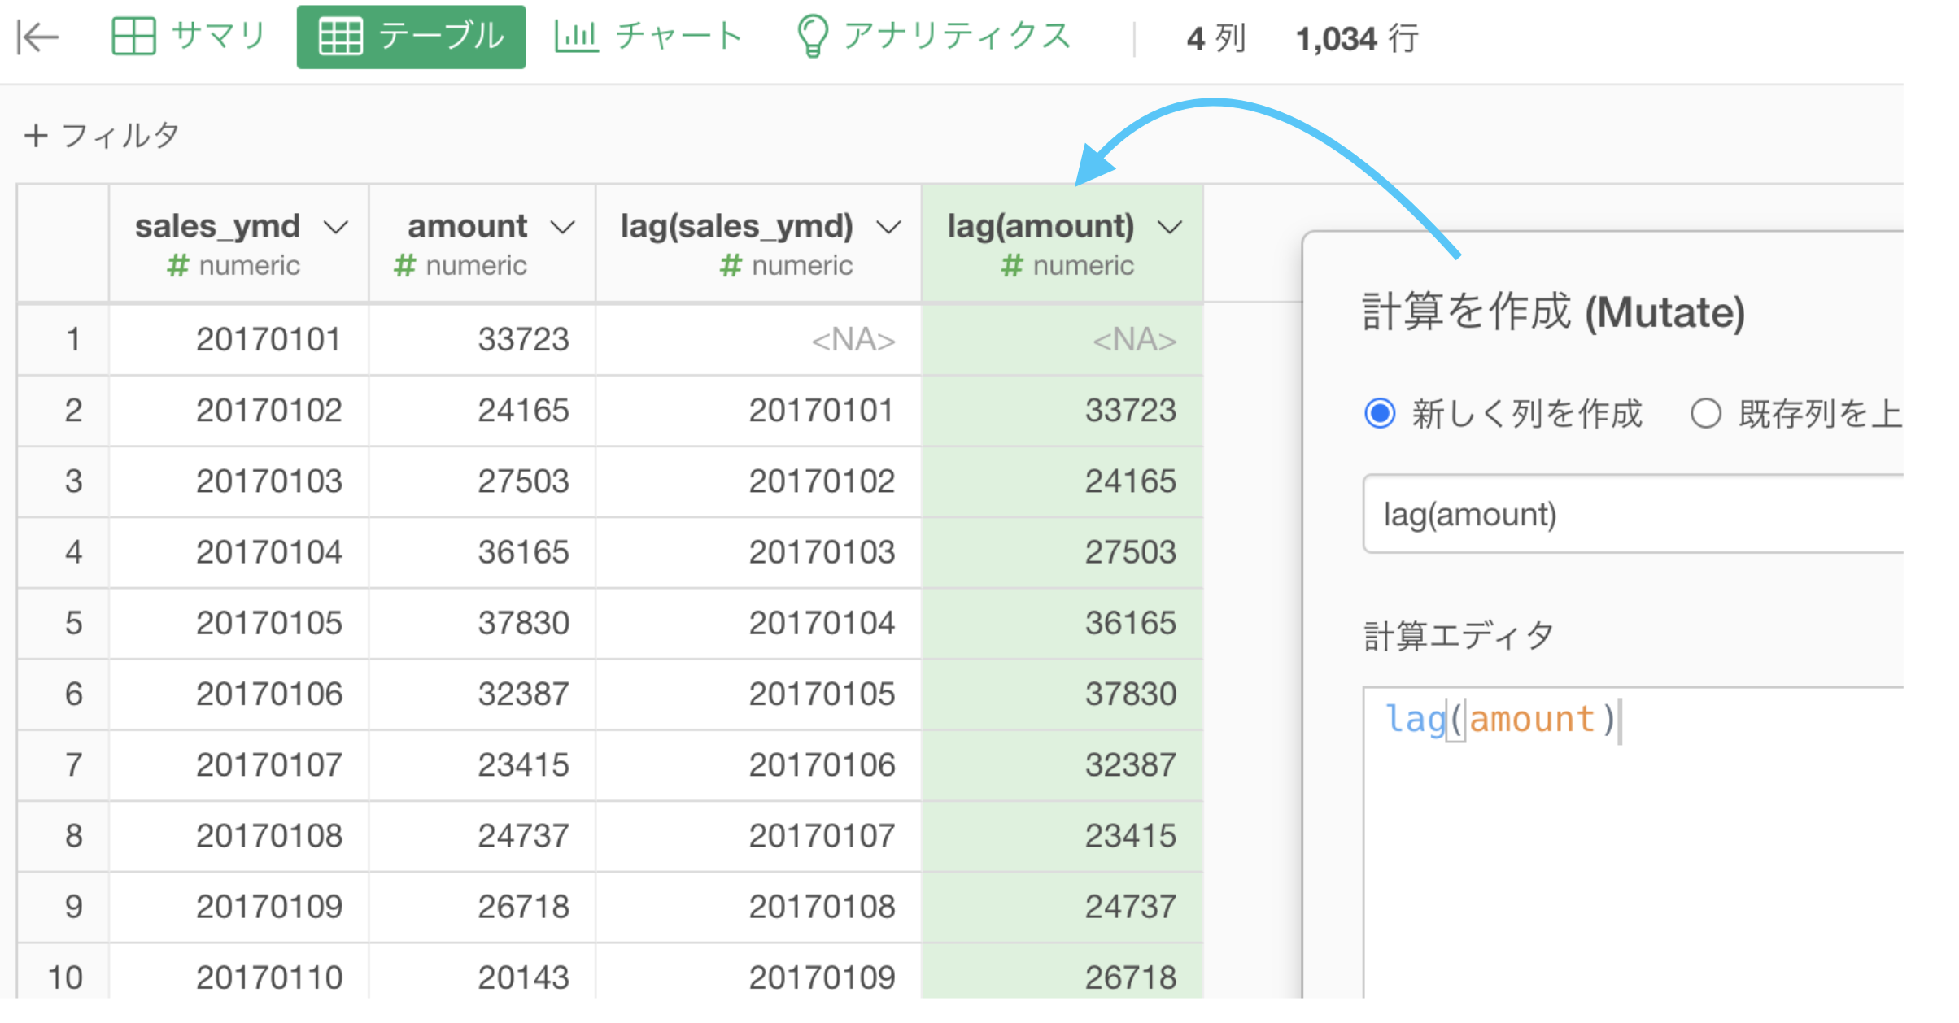
Task: Click the amount column numeric type icon
Action: pos(404,266)
